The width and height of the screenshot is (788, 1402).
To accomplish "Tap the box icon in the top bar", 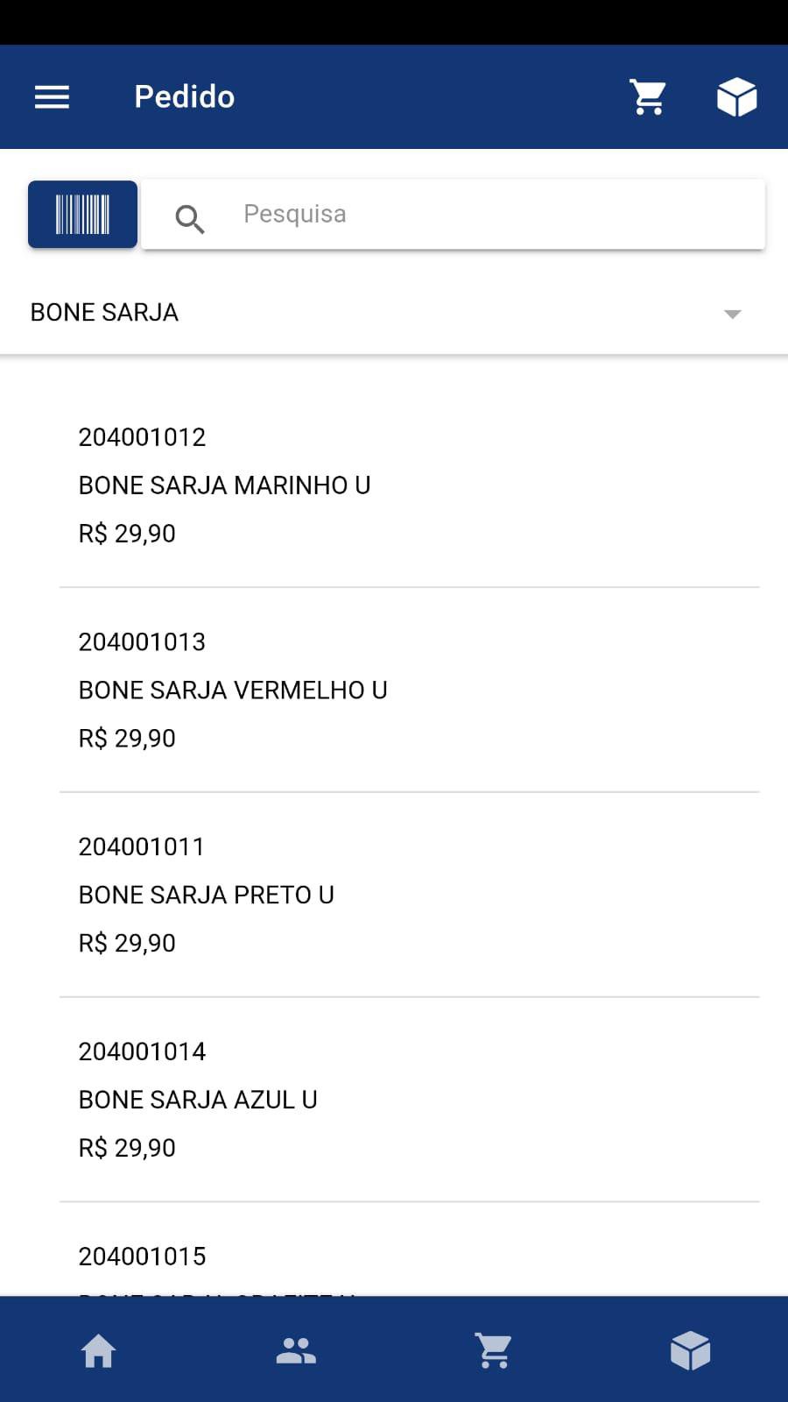I will coord(737,97).
